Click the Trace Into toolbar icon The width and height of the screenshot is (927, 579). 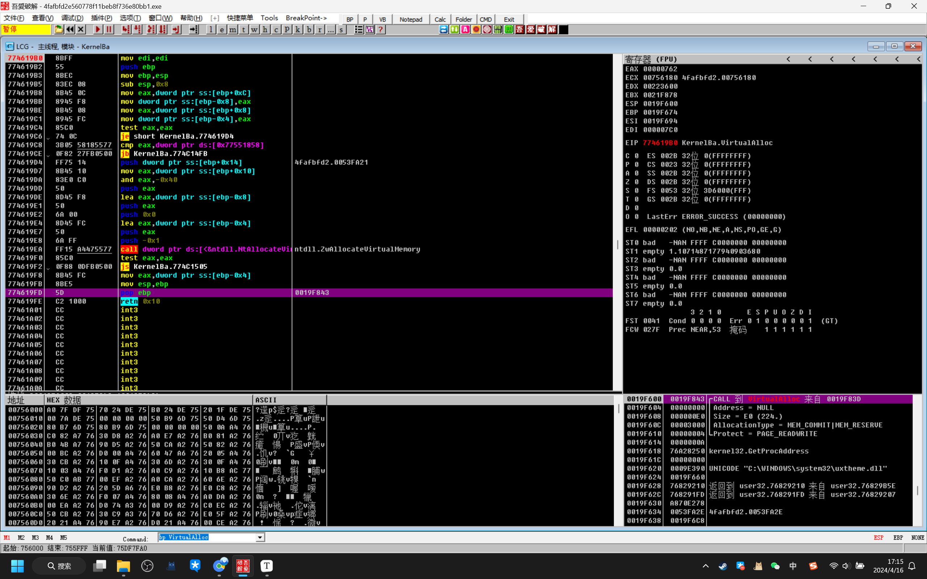pos(151,29)
